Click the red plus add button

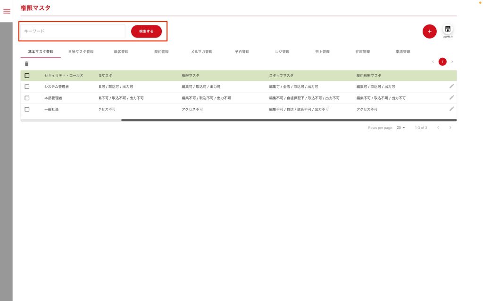pos(429,31)
